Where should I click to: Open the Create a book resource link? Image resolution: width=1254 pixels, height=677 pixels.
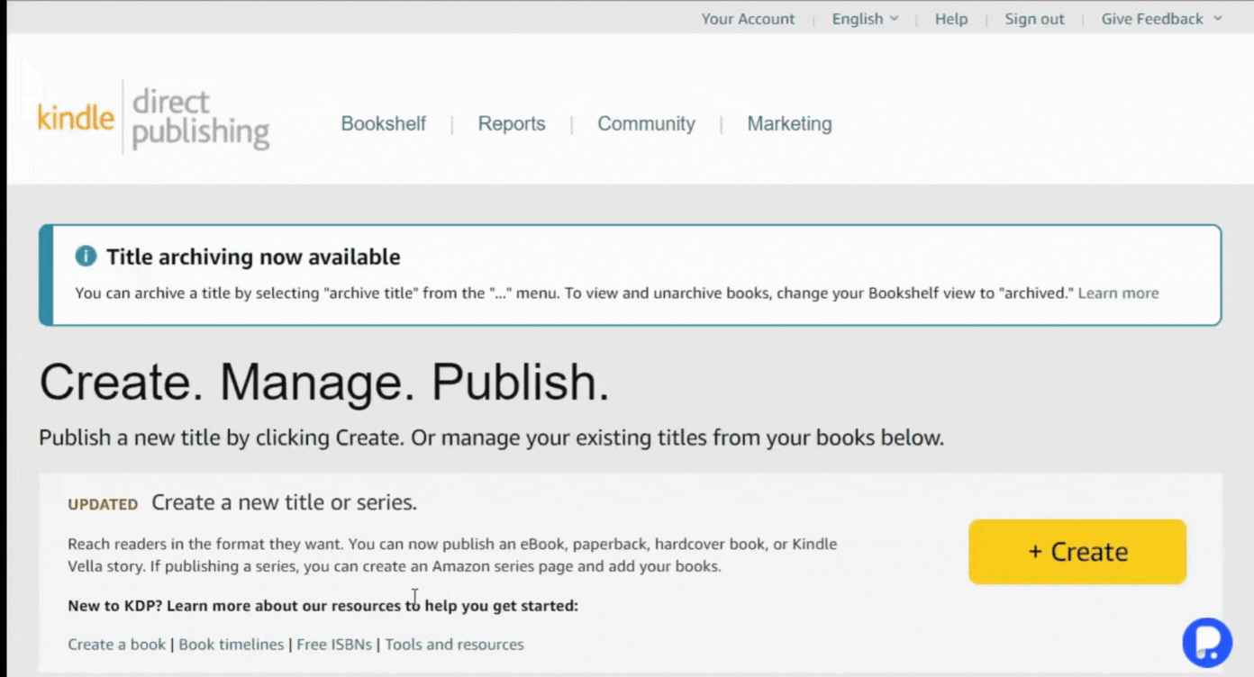coord(117,645)
